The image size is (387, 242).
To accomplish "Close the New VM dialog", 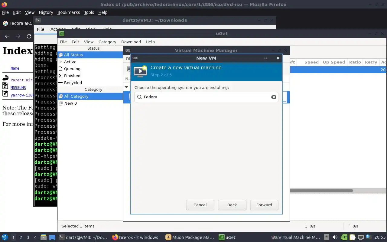I will 278,58.
